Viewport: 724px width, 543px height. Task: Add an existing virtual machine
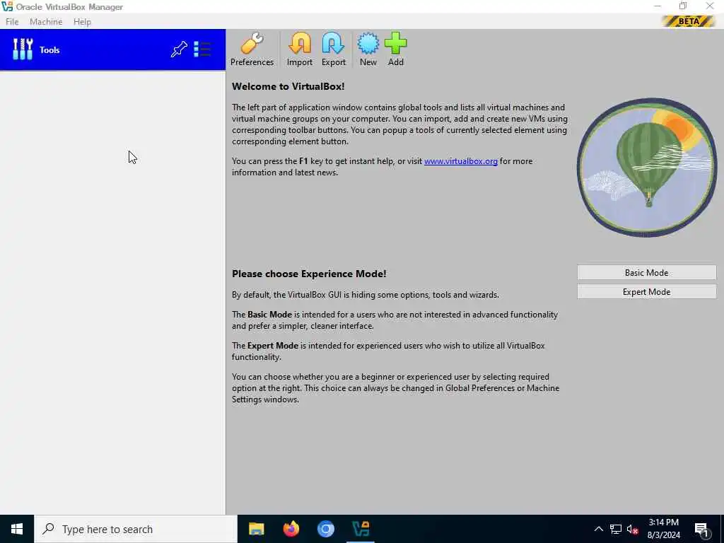396,49
